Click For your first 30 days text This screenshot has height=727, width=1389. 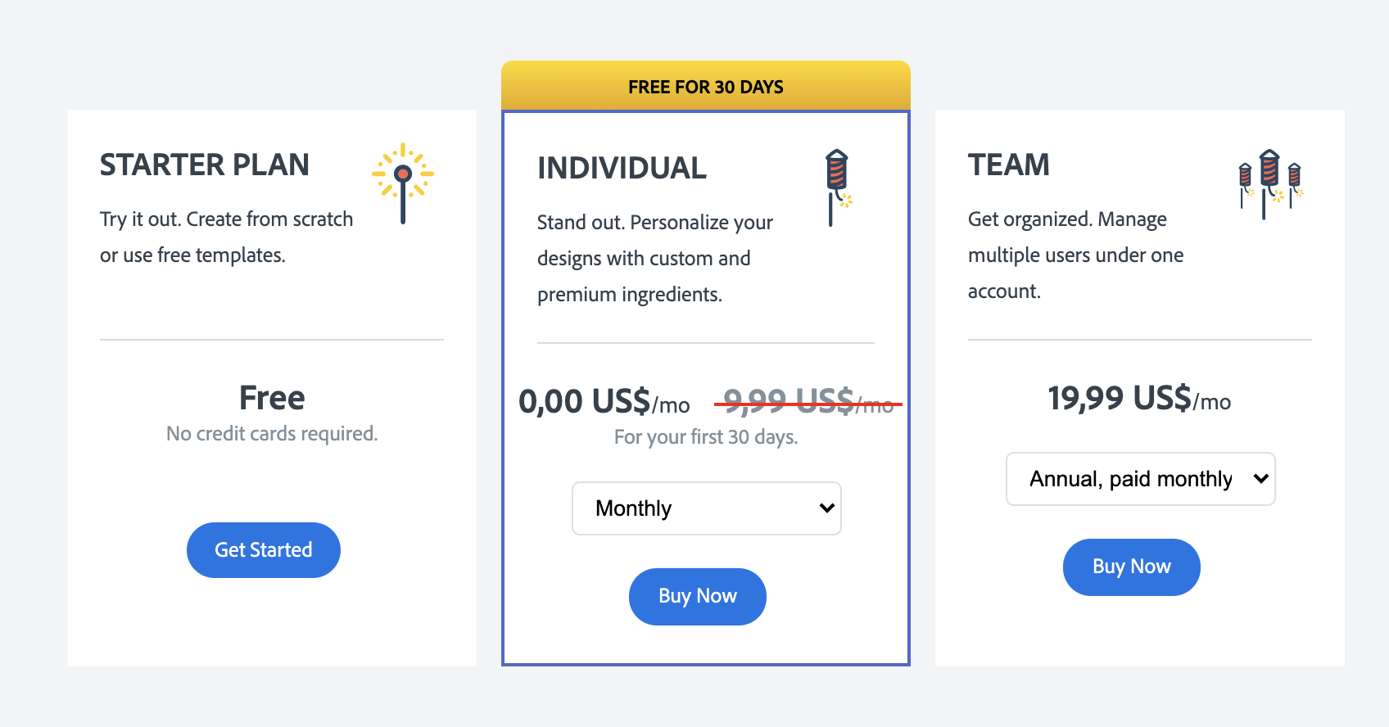pos(706,437)
